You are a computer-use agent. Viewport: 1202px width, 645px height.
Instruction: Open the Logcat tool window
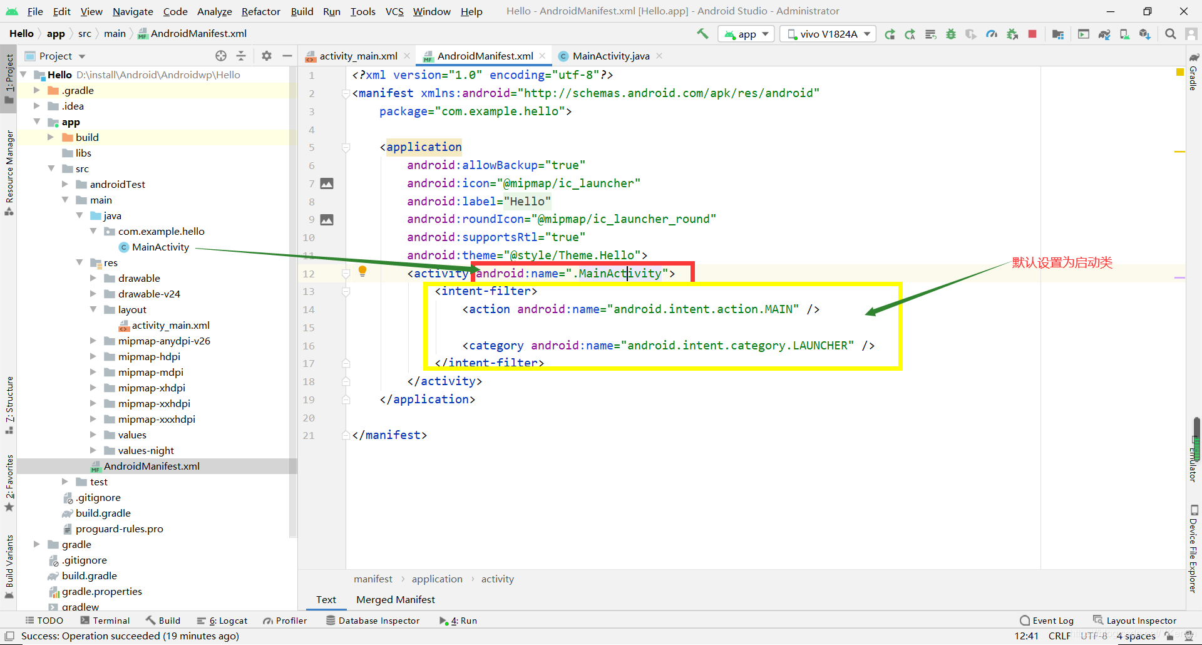pyautogui.click(x=222, y=621)
